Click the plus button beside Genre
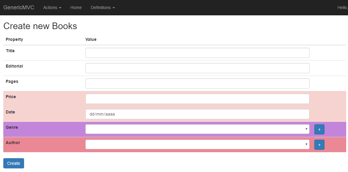Screen dimensions: 348x172 319,129
